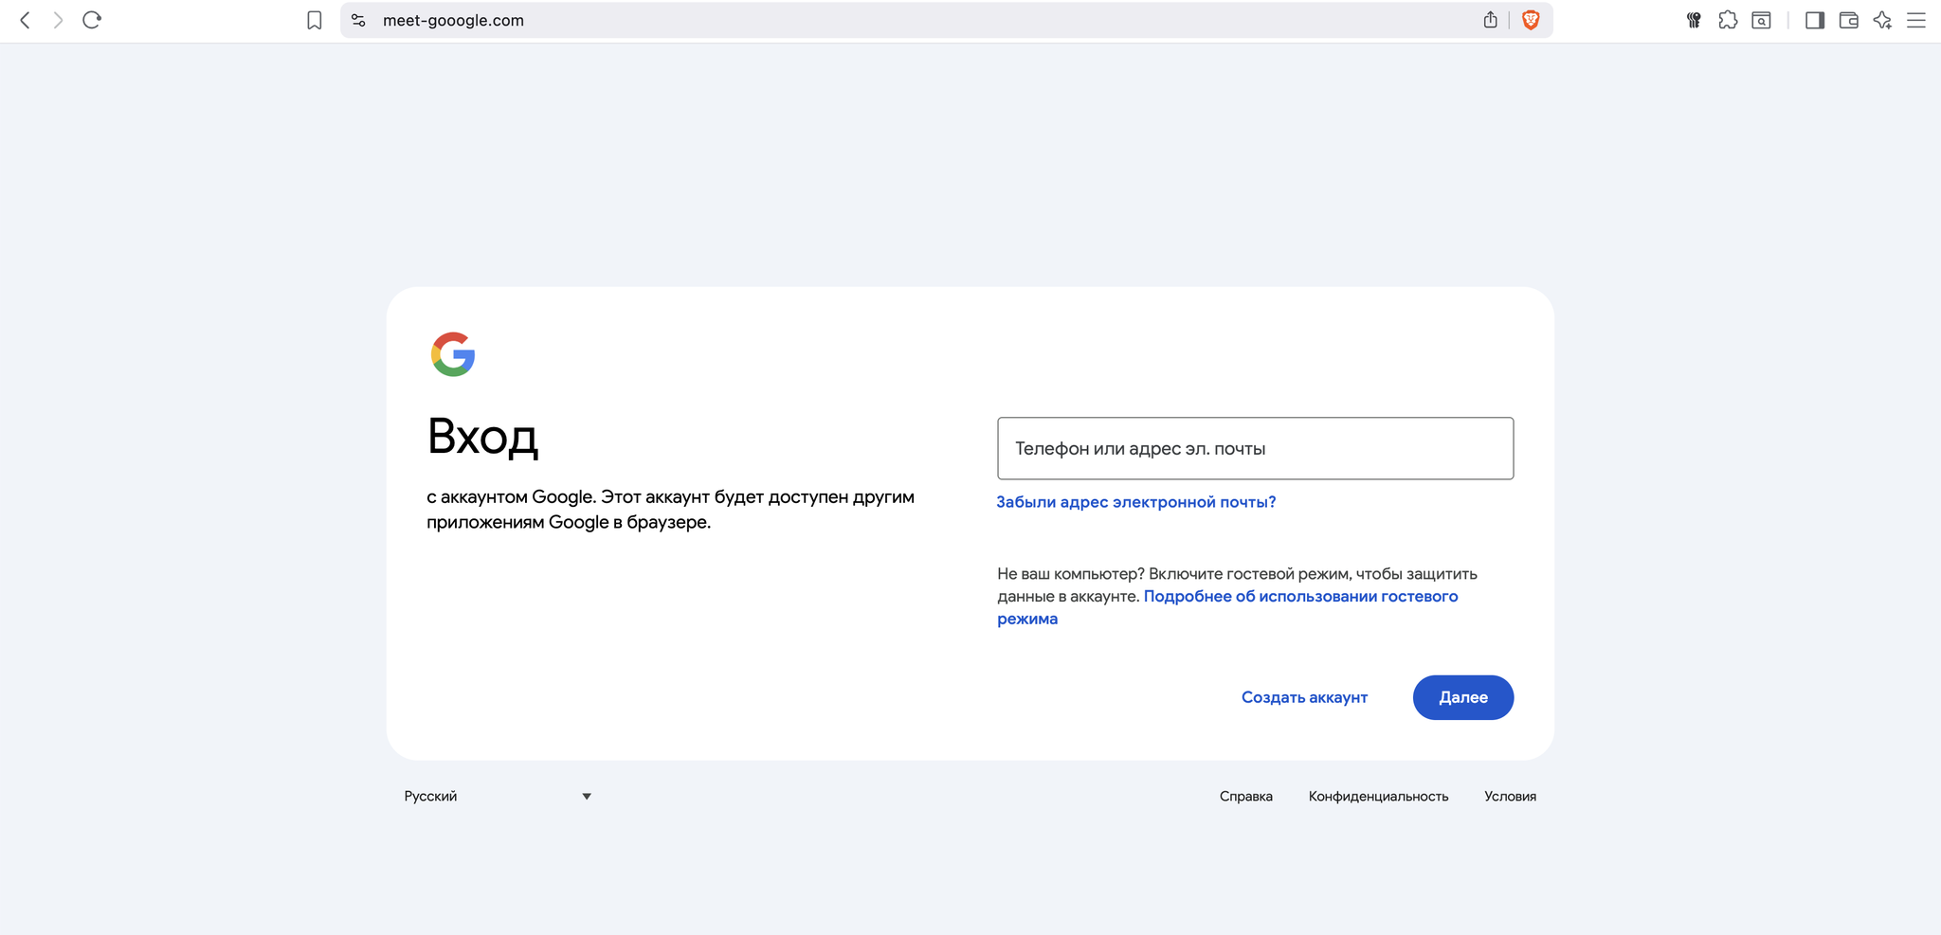Click the Brave Shields lion icon
This screenshot has width=1941, height=935.
click(x=1530, y=20)
